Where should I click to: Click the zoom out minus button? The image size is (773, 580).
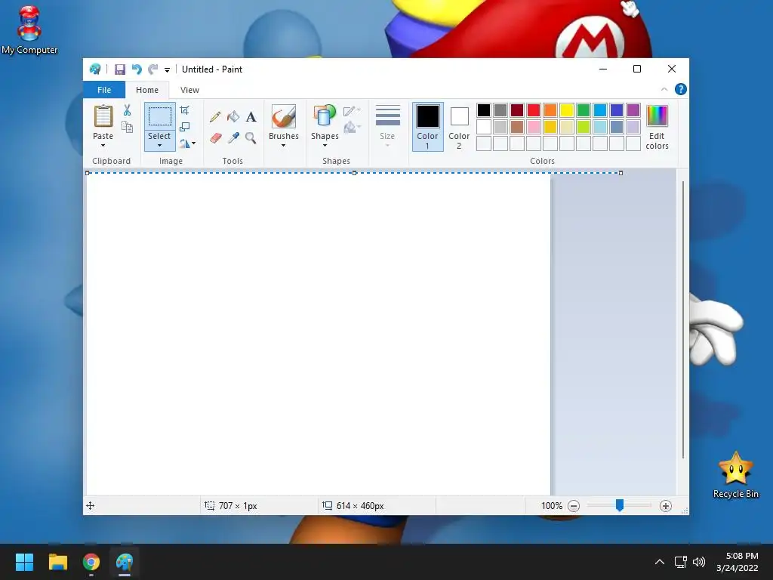tap(574, 505)
